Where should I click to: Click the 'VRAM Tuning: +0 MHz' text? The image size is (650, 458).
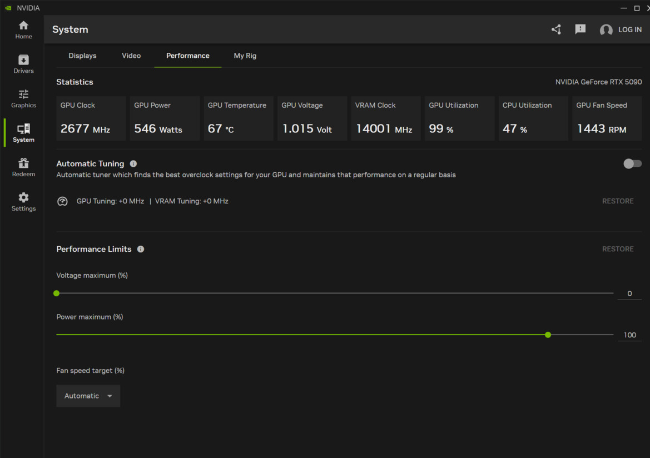(x=191, y=201)
